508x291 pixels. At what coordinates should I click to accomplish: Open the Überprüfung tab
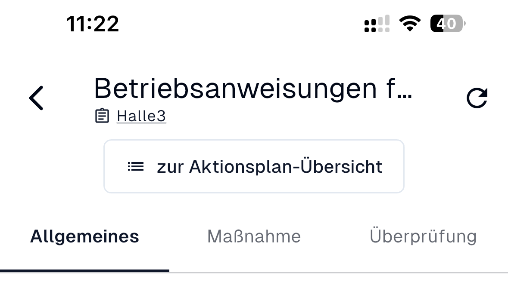coord(423,236)
